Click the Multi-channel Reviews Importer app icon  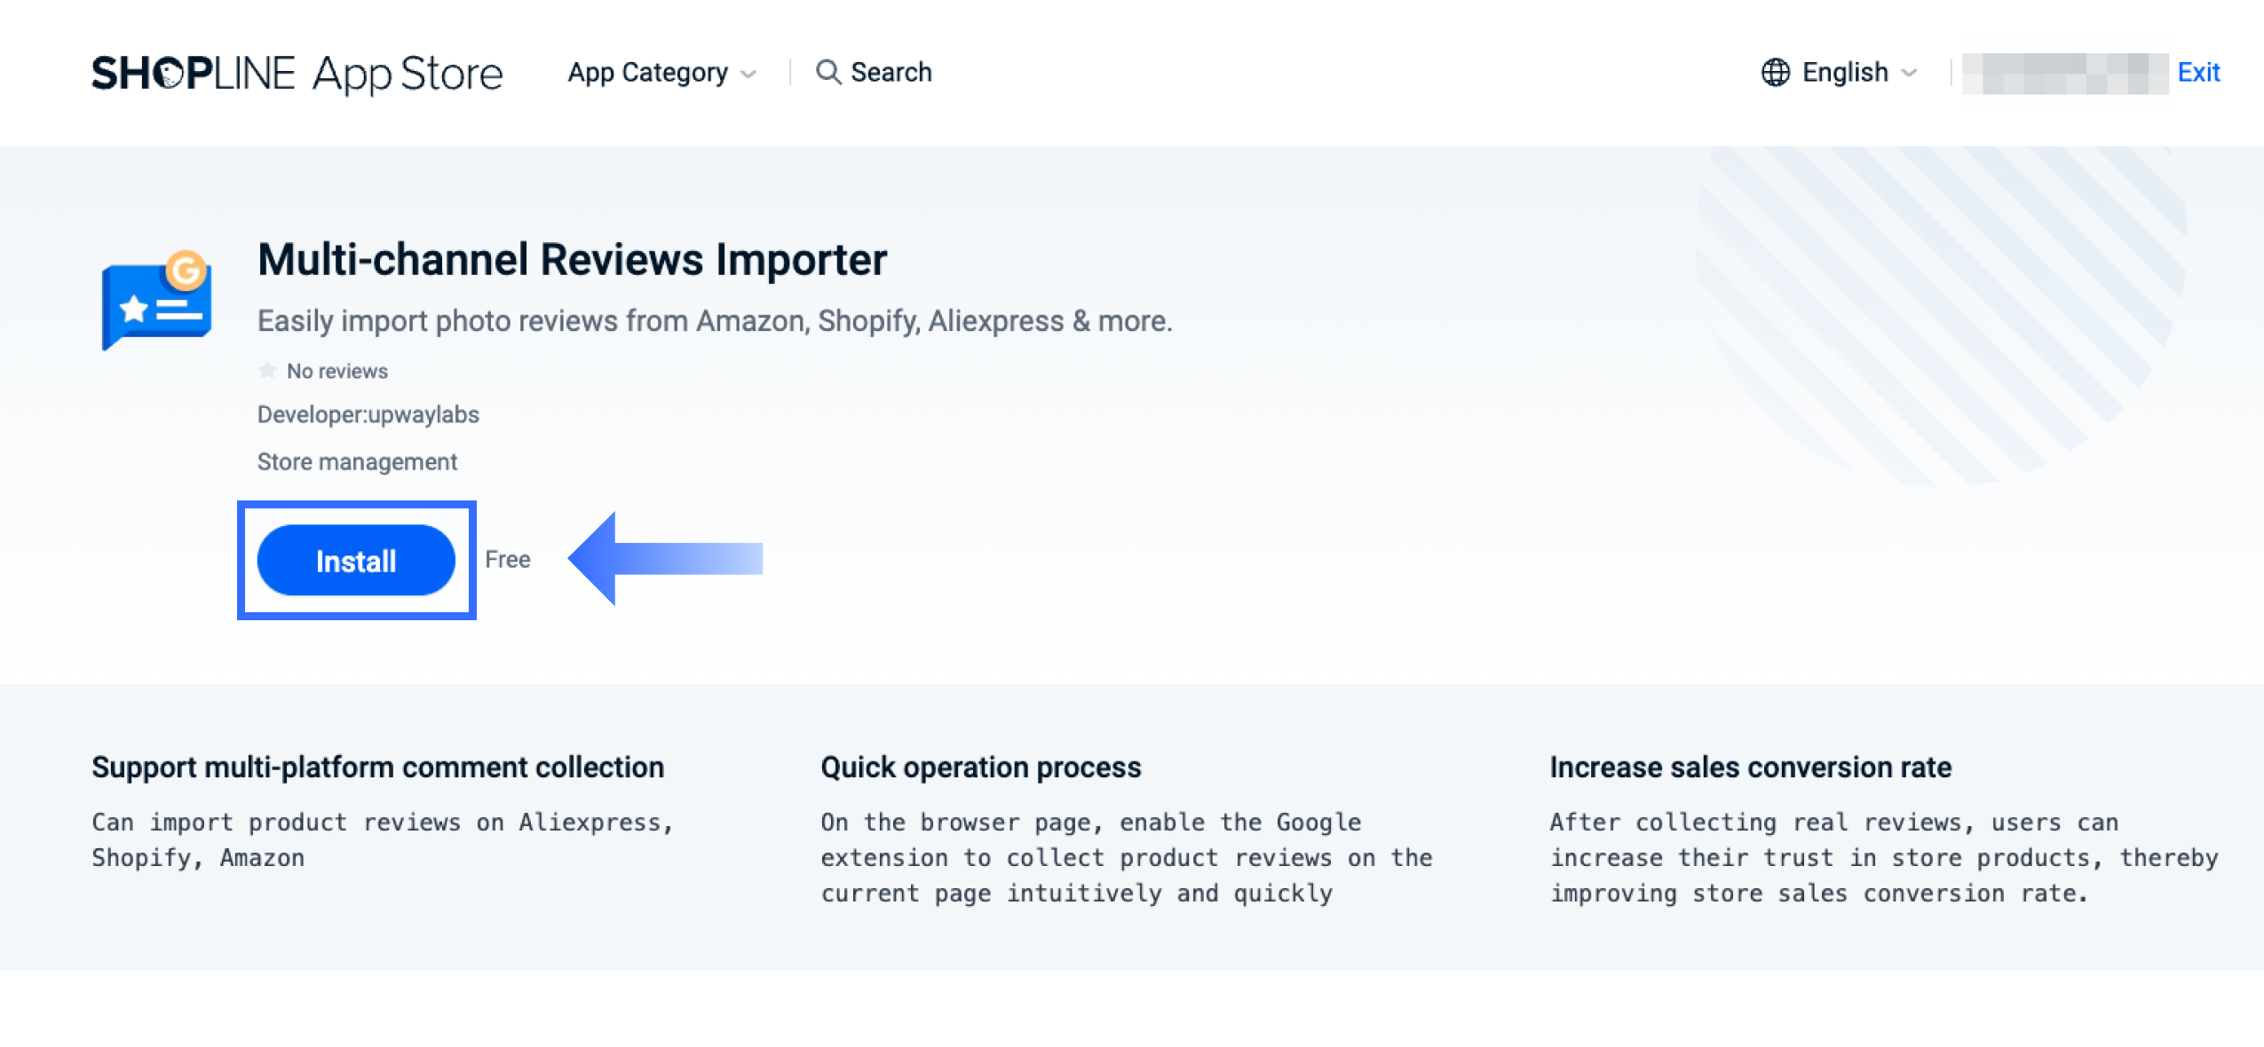(x=157, y=300)
